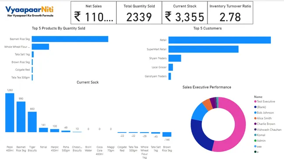This screenshot has height=159, width=284.
Task: Click the Tiger Biscuits stock column of 660
Action: click(32, 122)
